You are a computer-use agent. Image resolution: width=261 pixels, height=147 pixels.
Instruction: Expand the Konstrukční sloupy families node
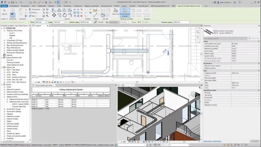coord(4,109)
